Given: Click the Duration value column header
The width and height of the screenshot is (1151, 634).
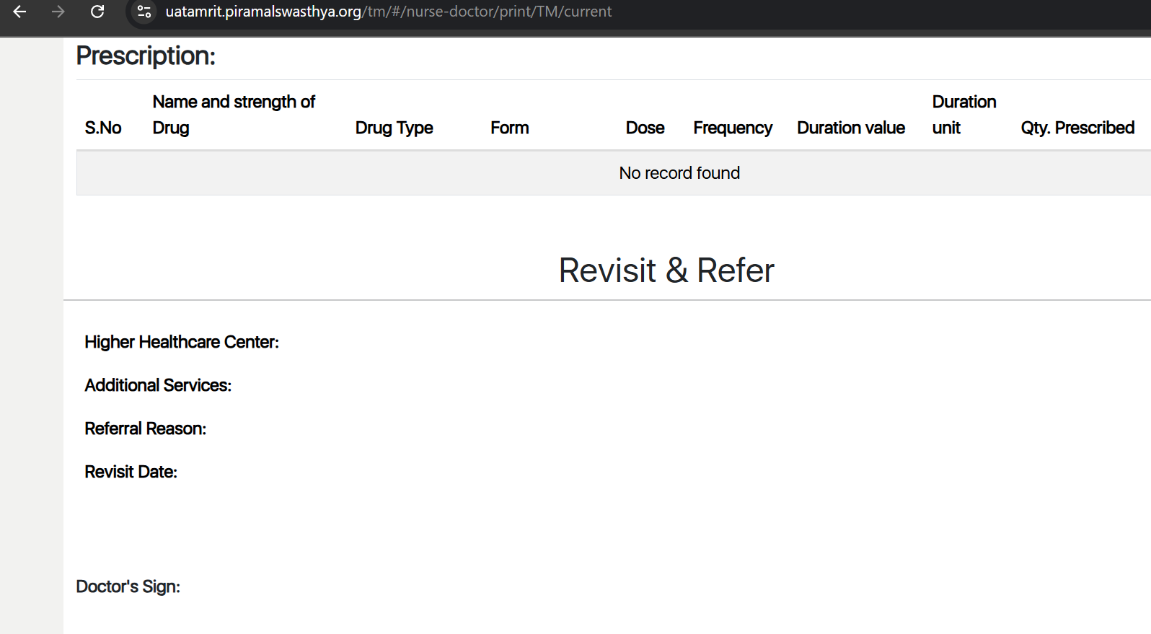Looking at the screenshot, I should tap(851, 128).
